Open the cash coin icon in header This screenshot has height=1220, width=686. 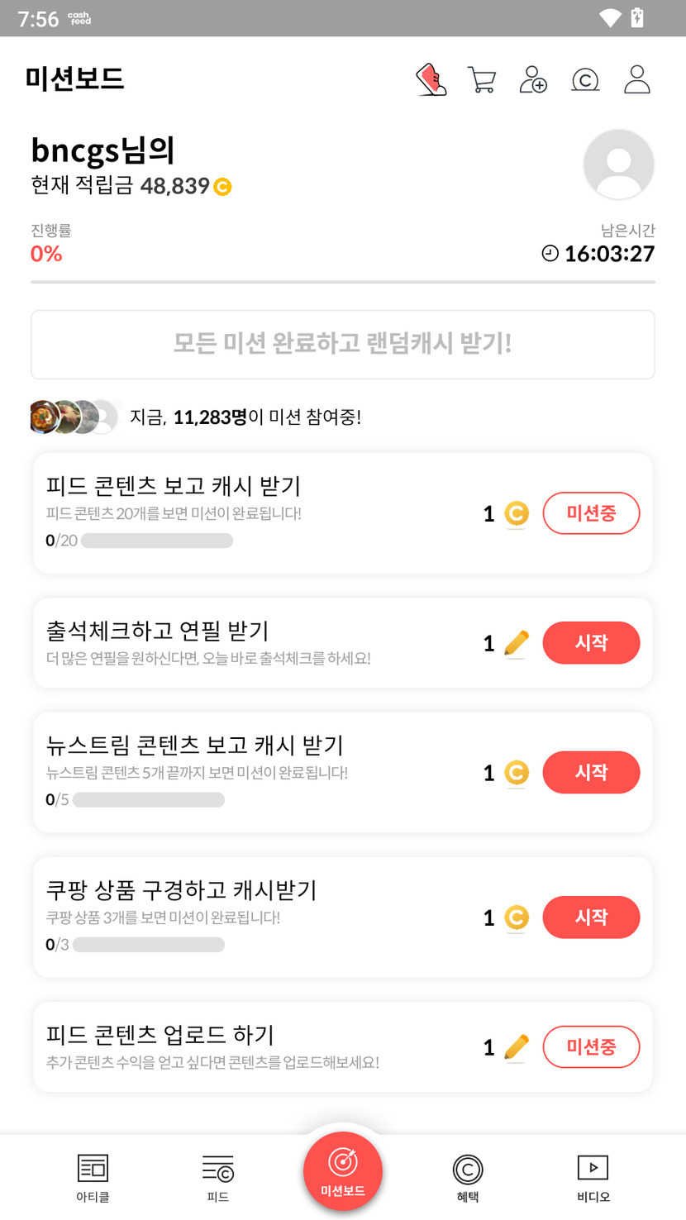[x=585, y=80]
